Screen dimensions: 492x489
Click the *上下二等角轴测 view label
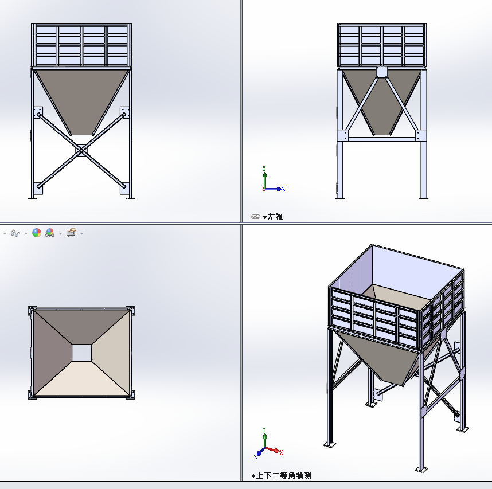coord(282,475)
